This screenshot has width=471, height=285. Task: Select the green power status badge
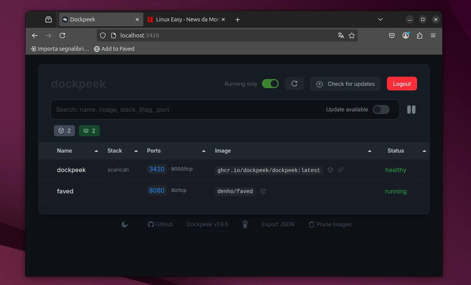coord(89,130)
